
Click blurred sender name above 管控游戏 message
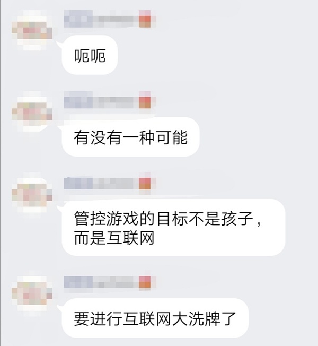pyautogui.click(x=101, y=184)
